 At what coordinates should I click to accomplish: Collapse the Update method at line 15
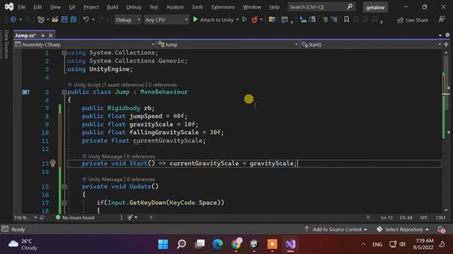(x=64, y=186)
